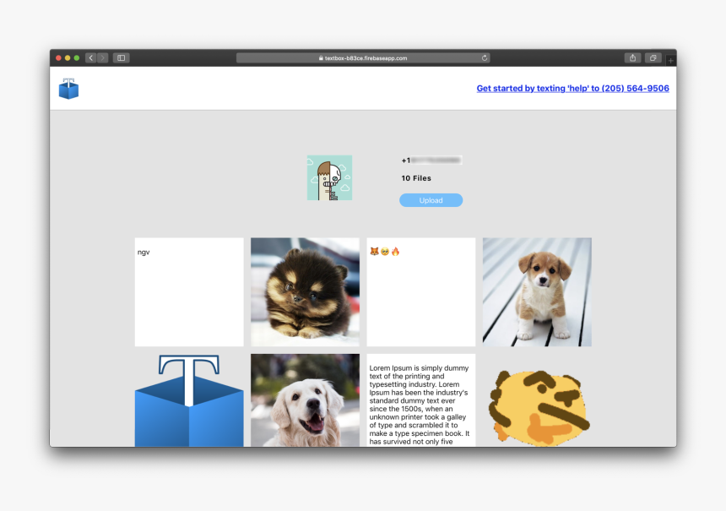This screenshot has height=511, width=726.
Task: Show all tabs overview button
Action: pyautogui.click(x=653, y=58)
